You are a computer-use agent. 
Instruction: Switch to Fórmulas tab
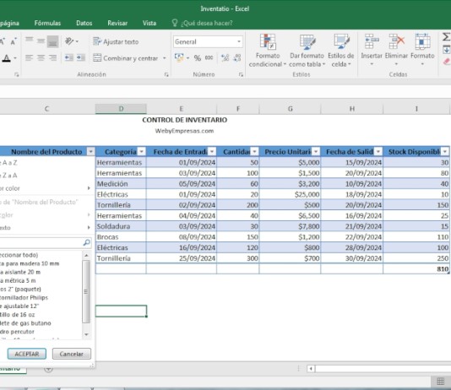pos(47,23)
